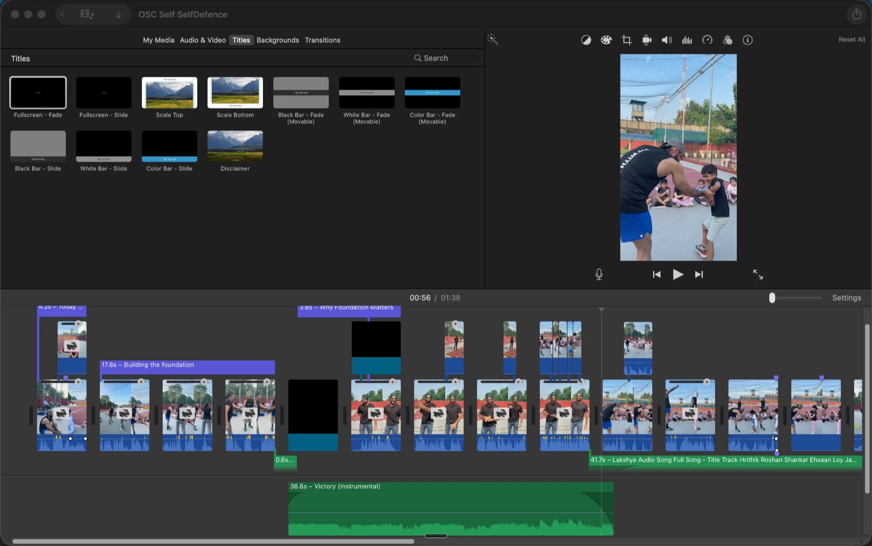
Task: Switch to My Media tab
Action: coord(158,40)
